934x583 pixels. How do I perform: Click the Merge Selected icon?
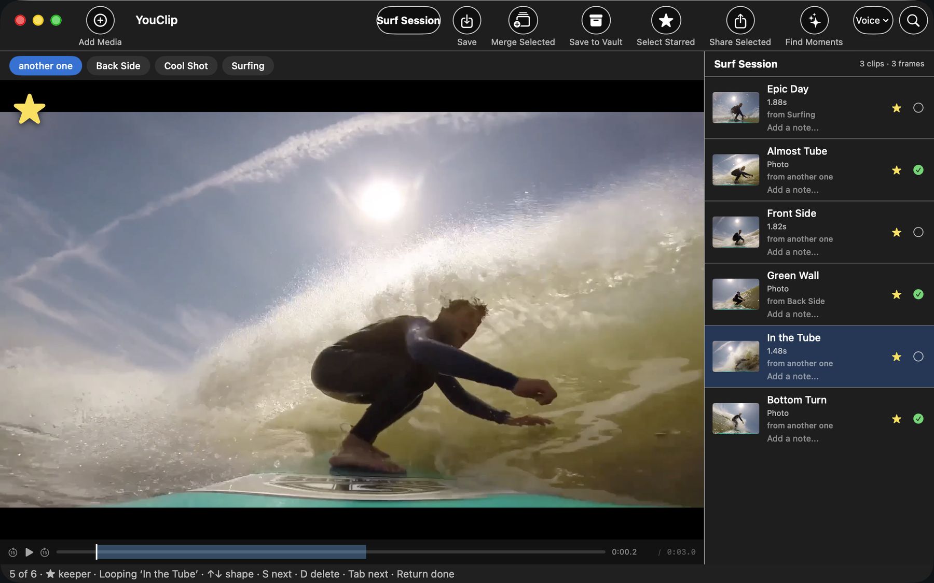(x=523, y=20)
